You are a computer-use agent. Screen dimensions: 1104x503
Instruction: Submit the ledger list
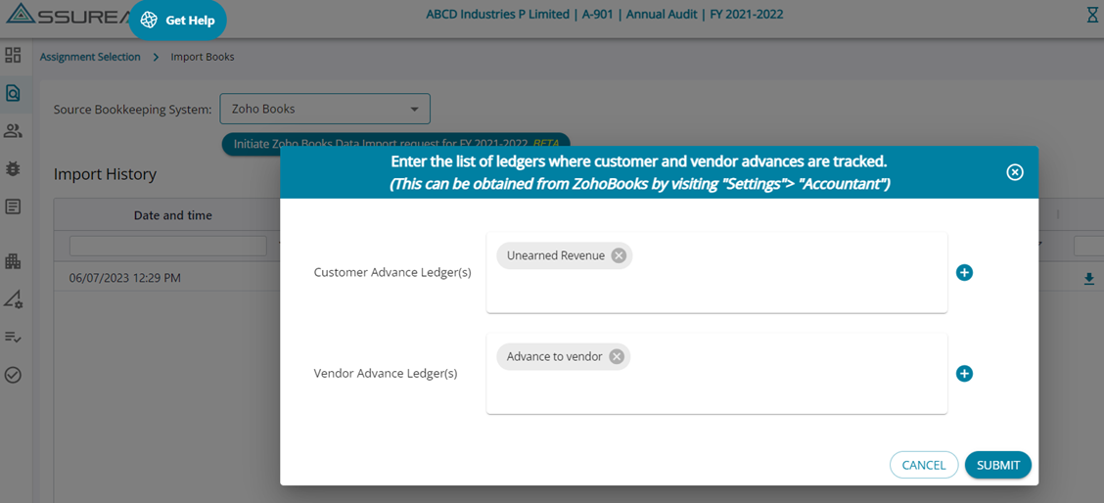(997, 465)
